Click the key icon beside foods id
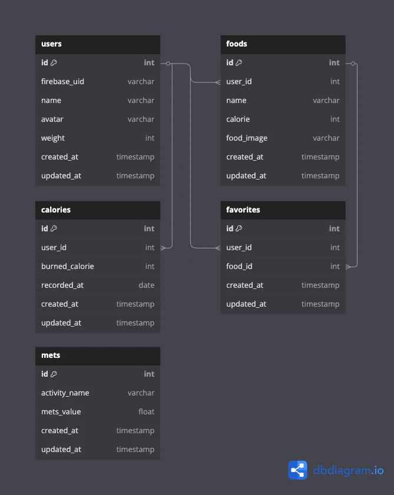The image size is (394, 495). (x=239, y=63)
